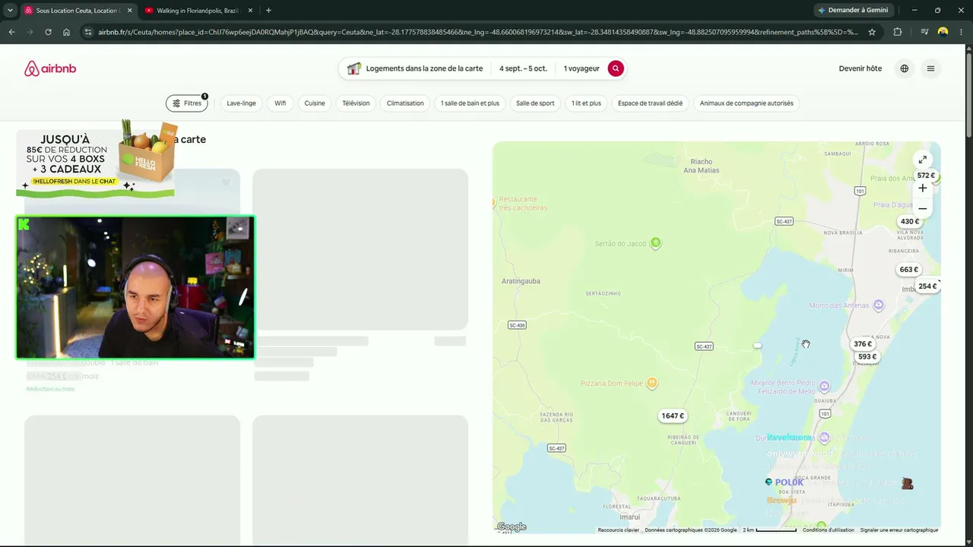Expand the map to full screen

922,160
